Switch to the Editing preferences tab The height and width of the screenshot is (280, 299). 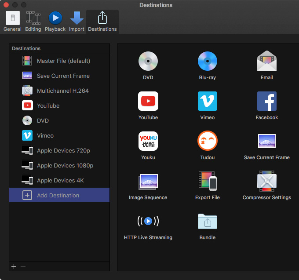pyautogui.click(x=33, y=22)
